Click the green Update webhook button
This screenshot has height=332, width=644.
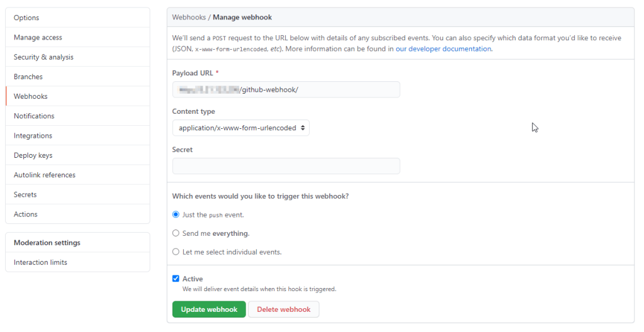point(209,309)
